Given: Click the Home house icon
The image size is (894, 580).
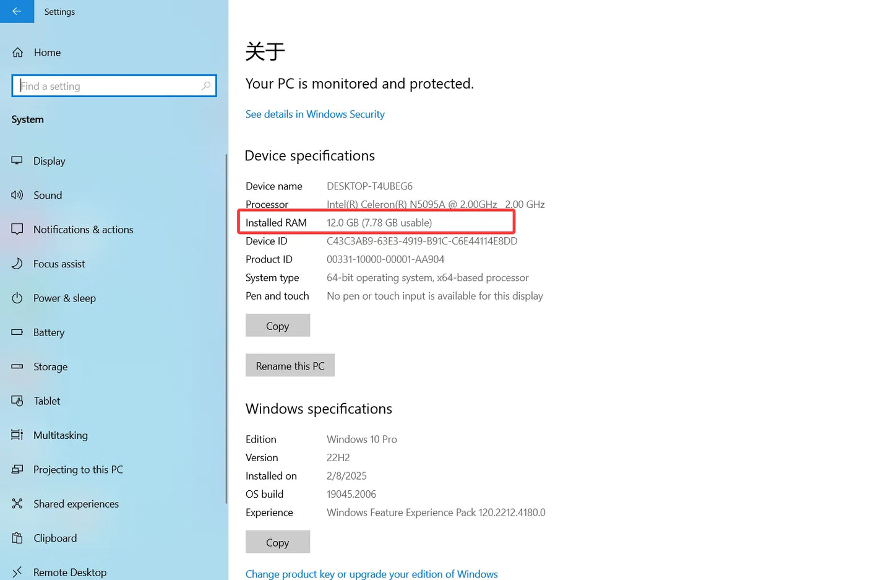Looking at the screenshot, I should click(x=18, y=53).
